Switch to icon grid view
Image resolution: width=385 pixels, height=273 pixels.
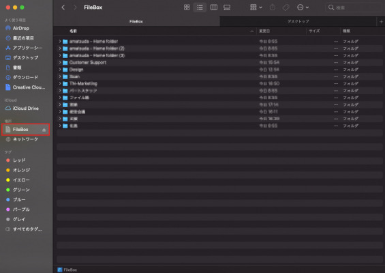pos(187,8)
